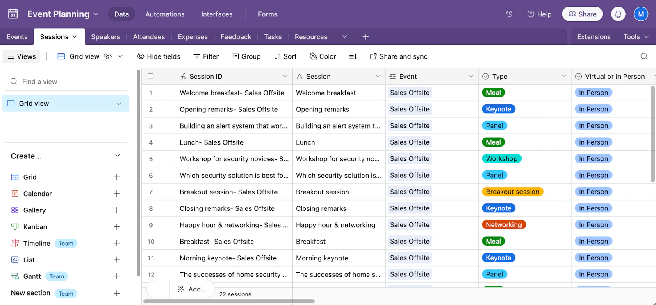The width and height of the screenshot is (656, 305).
Task: Expand the hidden tables list chevron
Action: 344,37
